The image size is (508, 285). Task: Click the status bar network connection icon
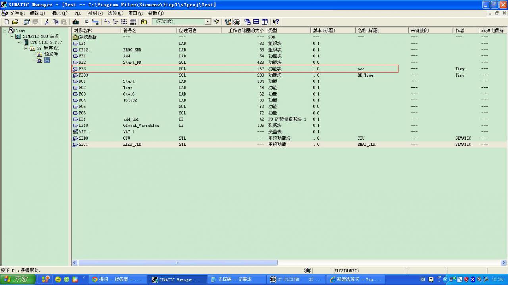click(308, 270)
